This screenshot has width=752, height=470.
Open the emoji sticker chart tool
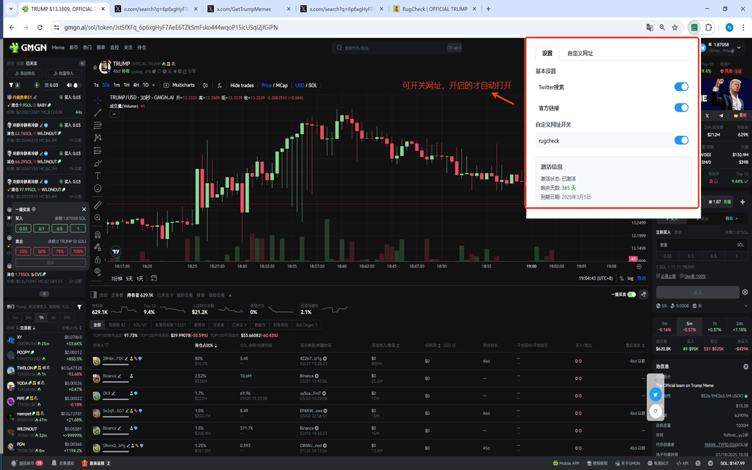(x=98, y=189)
